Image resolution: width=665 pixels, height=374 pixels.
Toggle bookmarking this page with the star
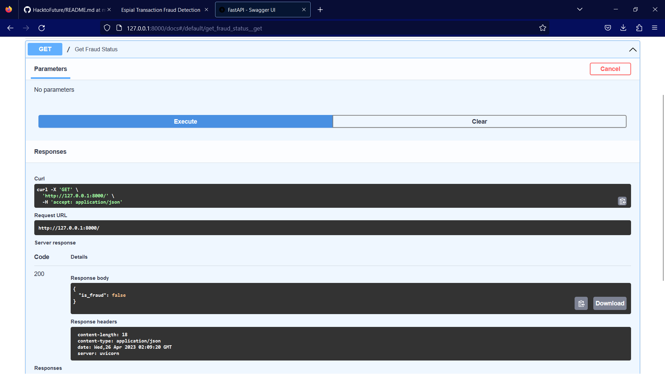pos(543,28)
